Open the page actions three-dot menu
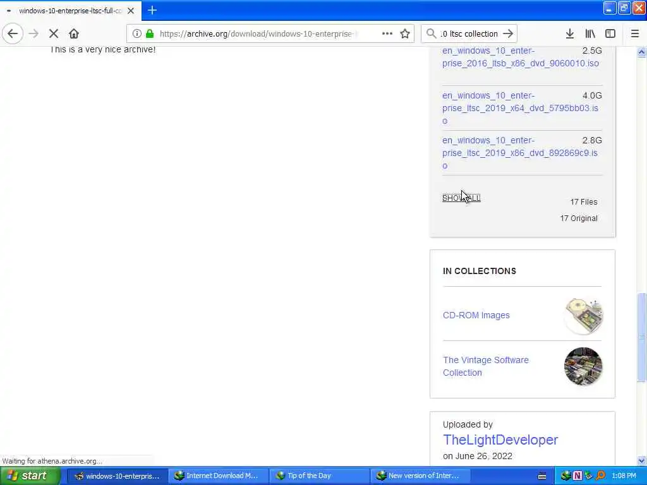The height and width of the screenshot is (485, 647). pyautogui.click(x=387, y=33)
